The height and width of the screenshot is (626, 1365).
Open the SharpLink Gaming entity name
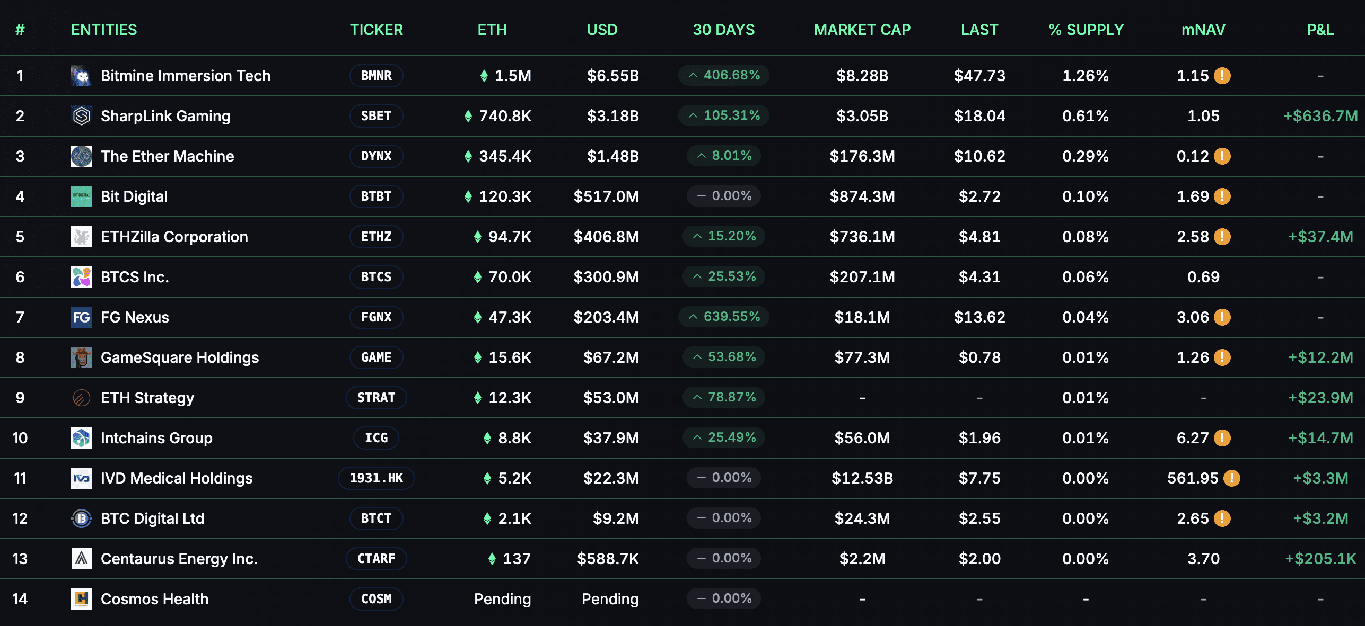[165, 116]
